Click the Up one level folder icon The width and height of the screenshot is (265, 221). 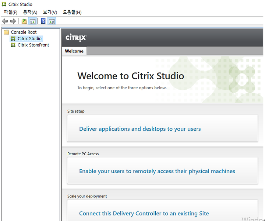click(x=24, y=21)
